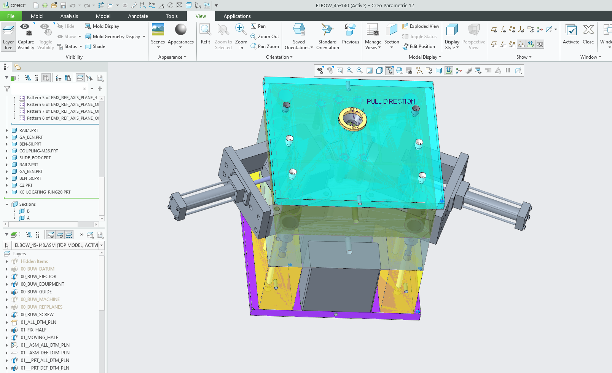612x373 pixels.
Task: Click the Section tool icon
Action: pos(391,30)
